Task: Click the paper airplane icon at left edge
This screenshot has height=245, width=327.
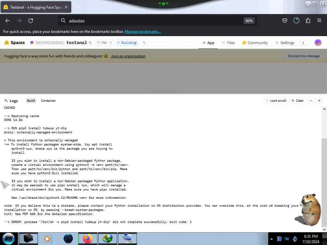Action: click(5, 185)
